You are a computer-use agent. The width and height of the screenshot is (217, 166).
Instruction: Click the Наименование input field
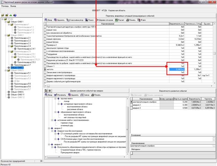[x=172, y=147]
